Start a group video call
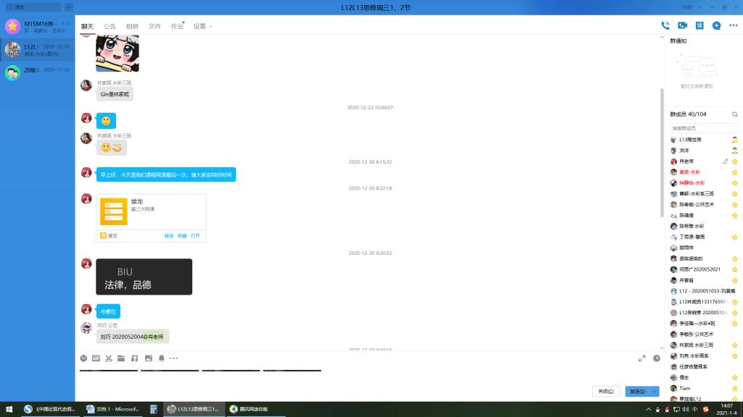 point(682,25)
